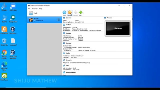Screen dimensions: 160x90
Task: Open the Microsoft Edge desktop shortcut
Action: click(4, 66)
